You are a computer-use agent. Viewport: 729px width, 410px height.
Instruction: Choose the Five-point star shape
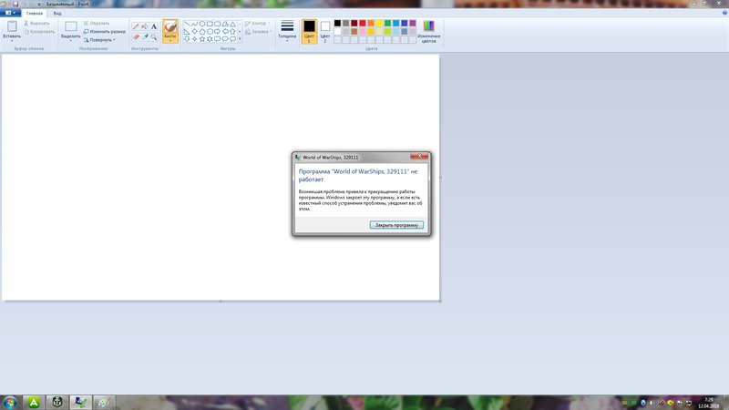(x=202, y=39)
